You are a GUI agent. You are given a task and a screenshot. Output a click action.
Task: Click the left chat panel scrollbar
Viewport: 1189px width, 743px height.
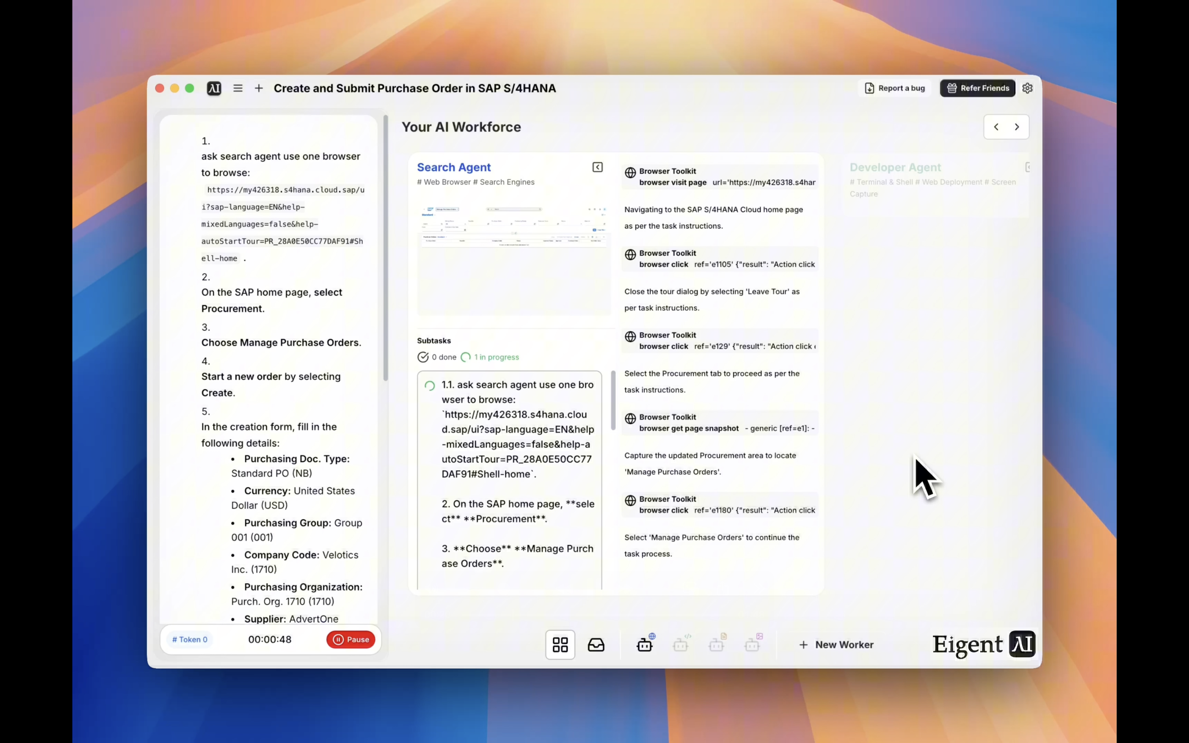386,248
